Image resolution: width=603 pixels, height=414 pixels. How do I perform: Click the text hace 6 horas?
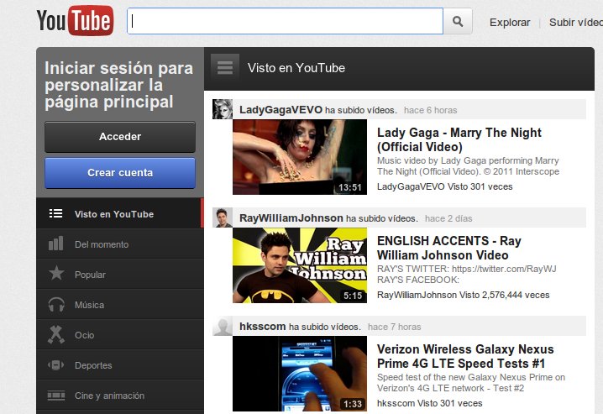click(x=430, y=111)
